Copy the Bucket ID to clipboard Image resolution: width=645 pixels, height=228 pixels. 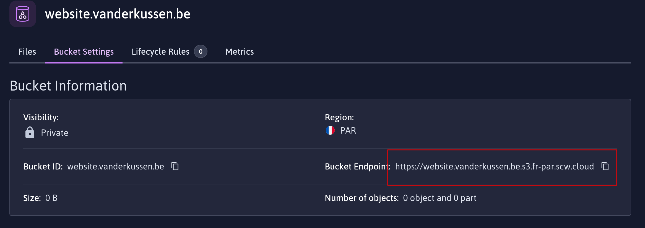tap(175, 166)
